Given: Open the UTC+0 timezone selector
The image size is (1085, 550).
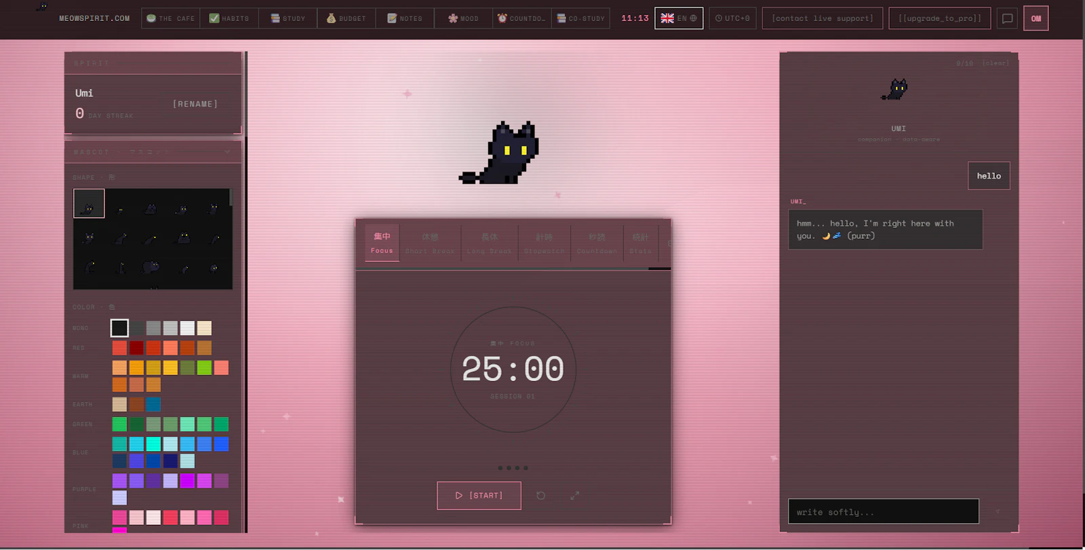Looking at the screenshot, I should click(732, 18).
